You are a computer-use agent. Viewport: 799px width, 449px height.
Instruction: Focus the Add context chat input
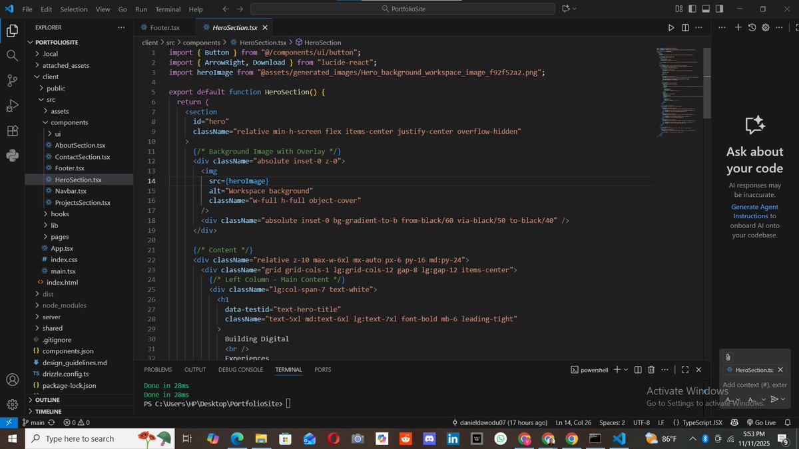pyautogui.click(x=755, y=384)
